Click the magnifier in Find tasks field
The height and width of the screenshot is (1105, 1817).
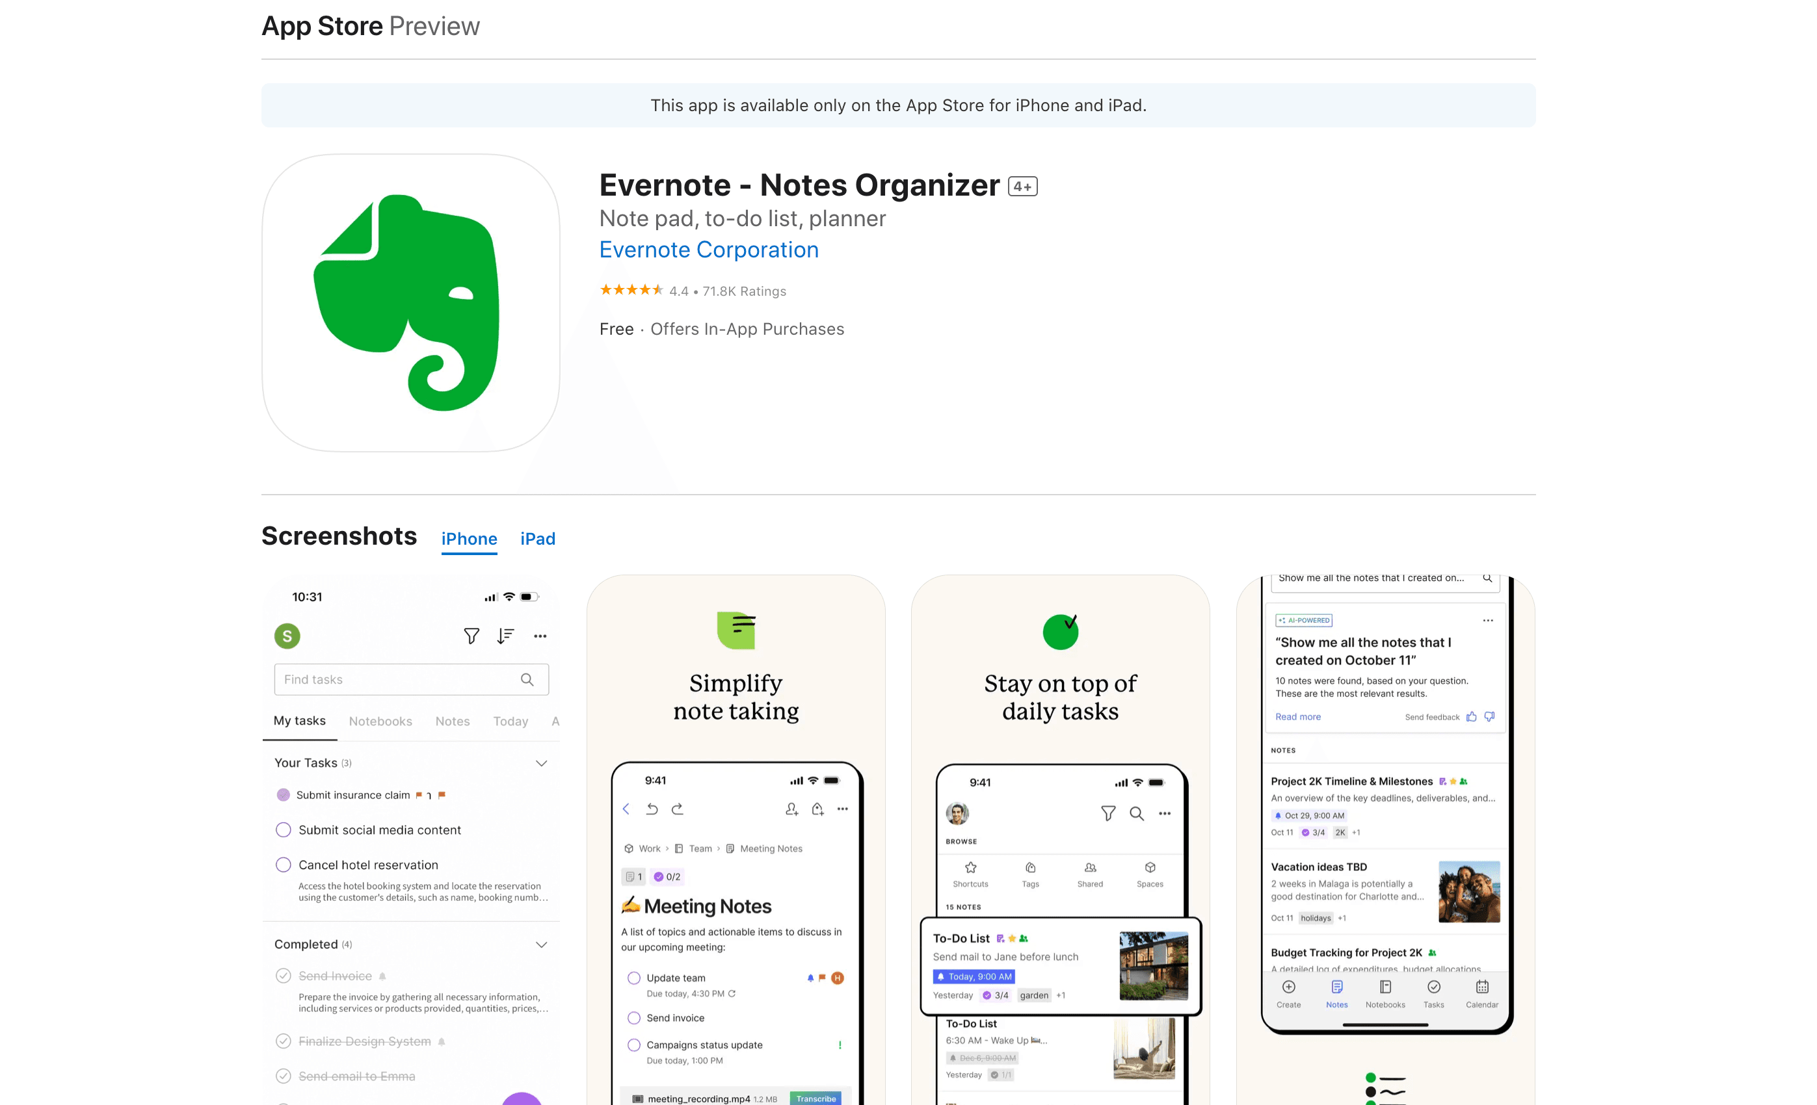coord(527,680)
